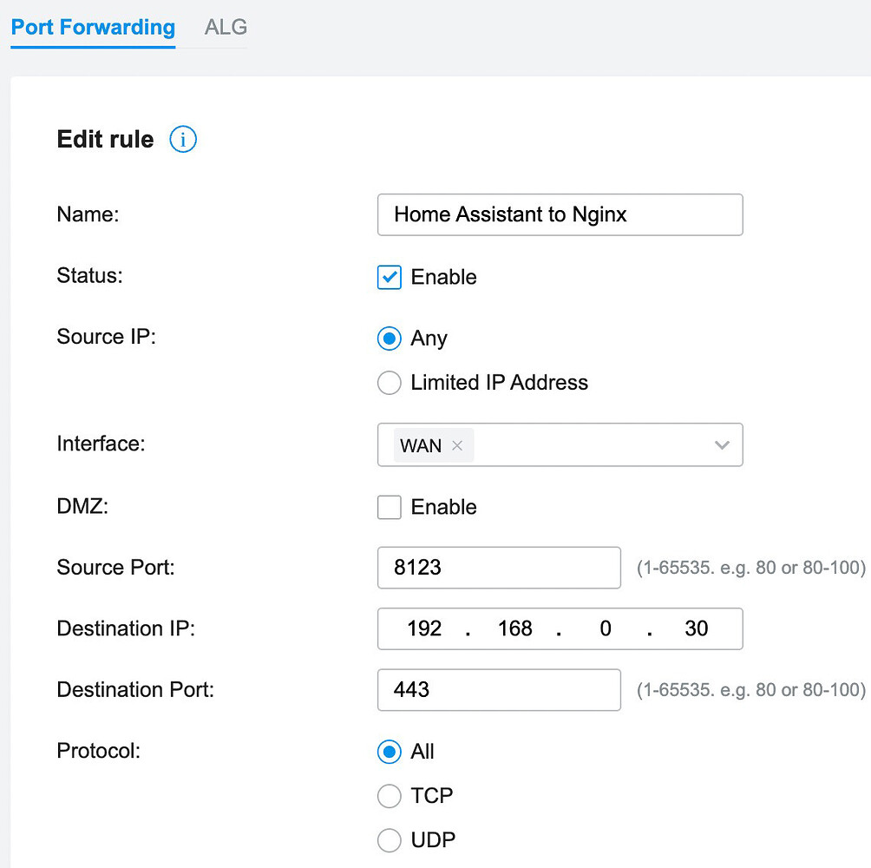Click the Destination Port field showing 443
The height and width of the screenshot is (868, 871).
click(499, 690)
